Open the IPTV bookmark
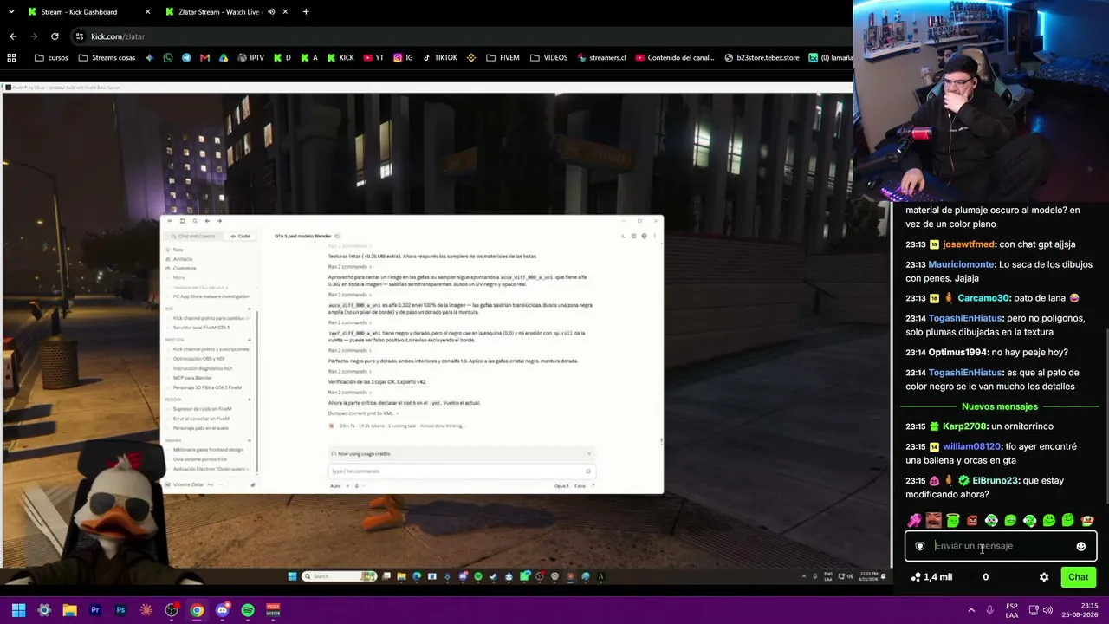1109x624 pixels. [250, 58]
